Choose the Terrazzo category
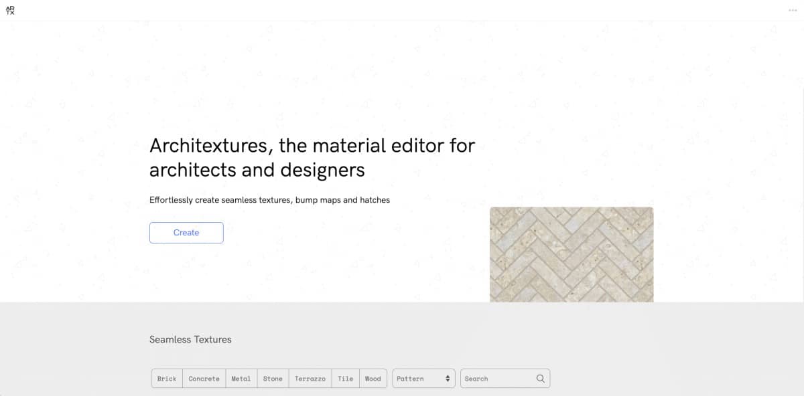Screen dimensions: 804x396 pos(310,379)
